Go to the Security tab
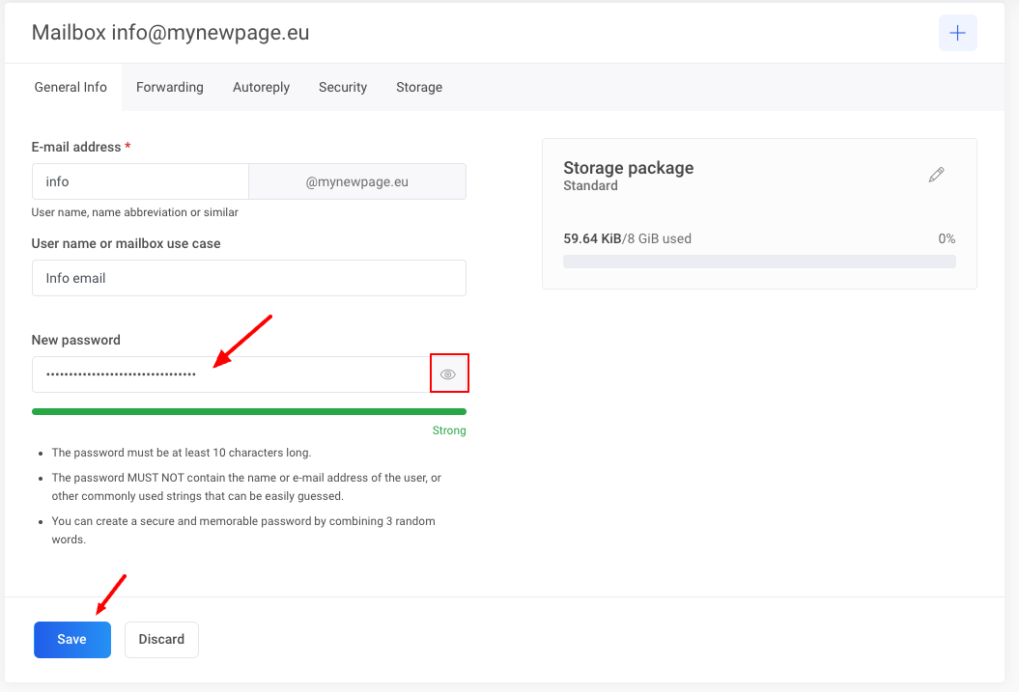1019x692 pixels. pos(343,87)
